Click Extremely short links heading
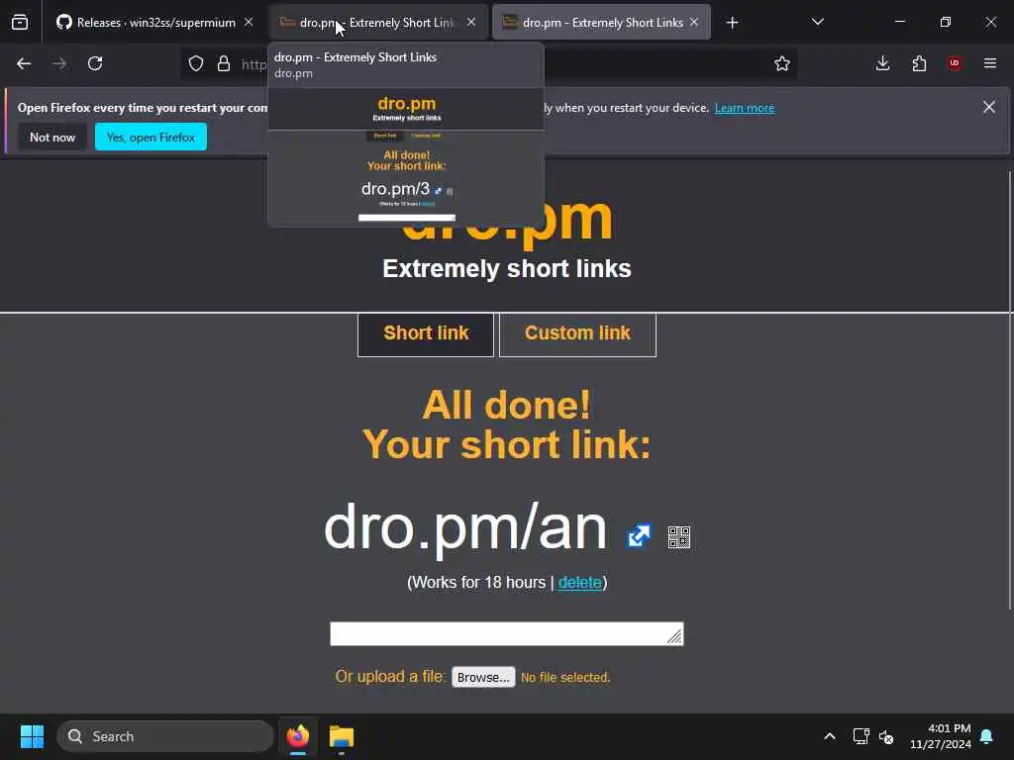 click(507, 269)
